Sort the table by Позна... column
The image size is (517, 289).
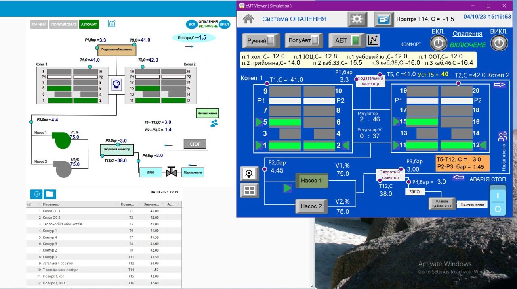click(x=131, y=204)
